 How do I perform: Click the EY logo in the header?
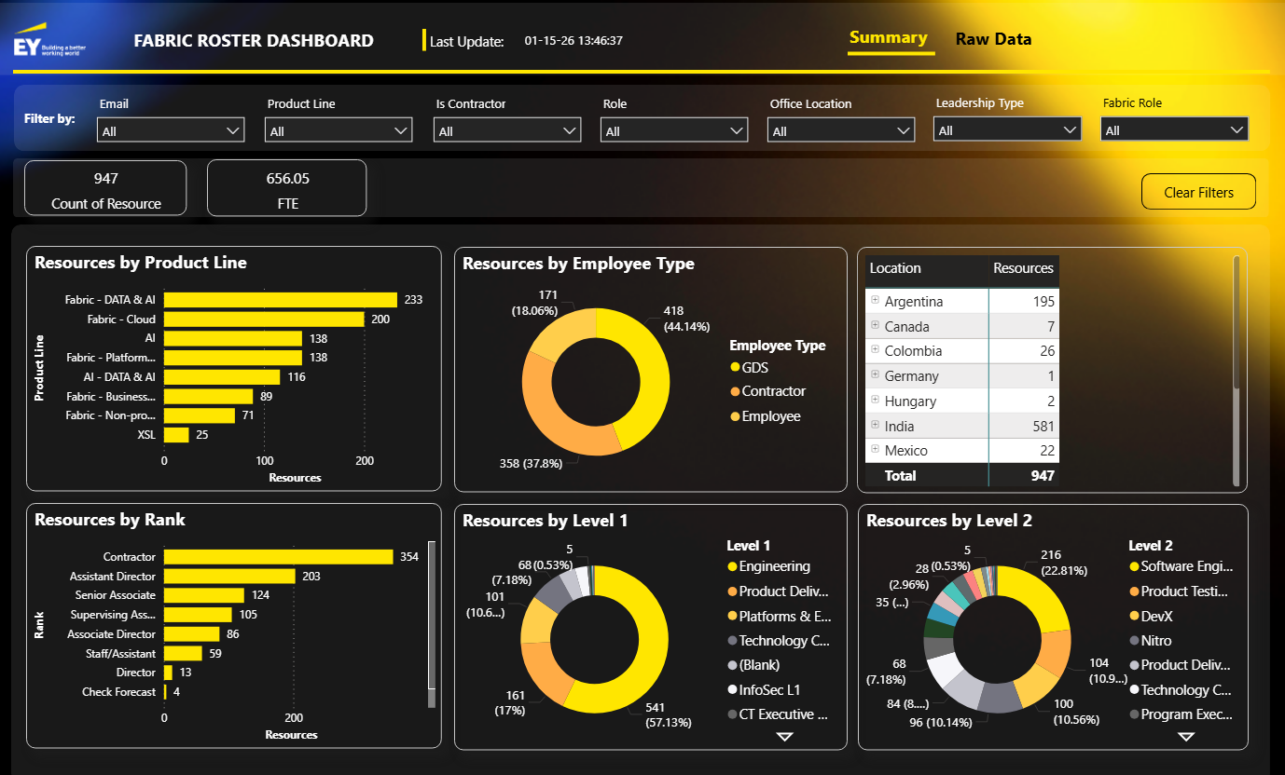pos(47,40)
